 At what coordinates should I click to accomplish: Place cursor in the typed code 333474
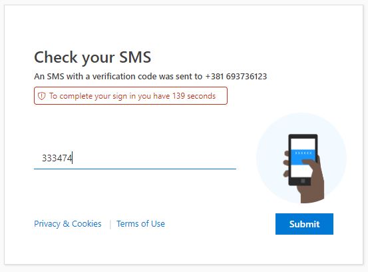point(57,158)
